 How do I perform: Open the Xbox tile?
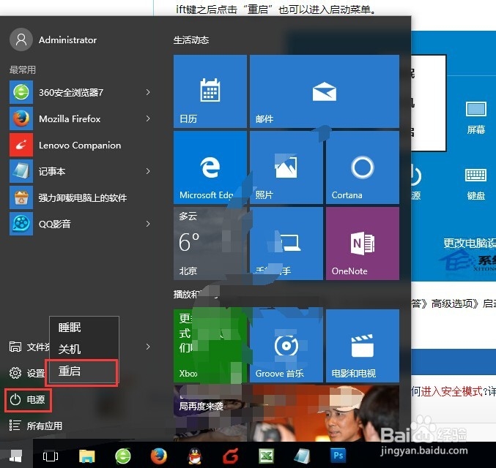point(210,346)
